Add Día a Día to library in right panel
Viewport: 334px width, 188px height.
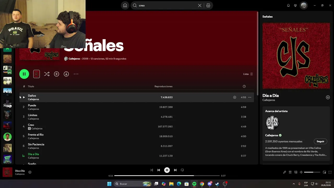[328, 97]
